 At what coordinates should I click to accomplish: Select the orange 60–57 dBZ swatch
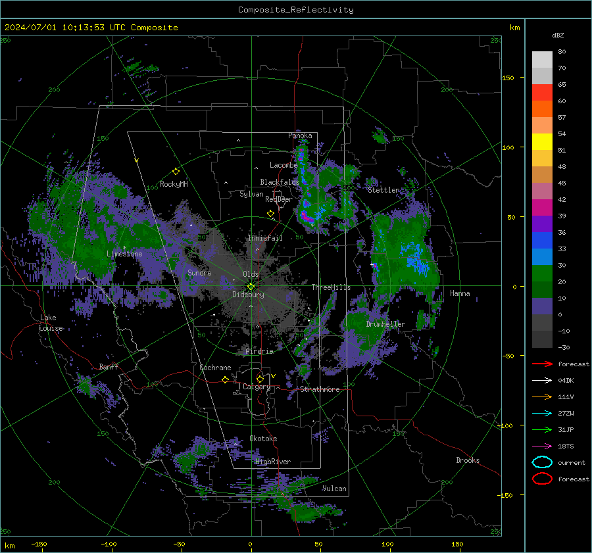click(542, 109)
